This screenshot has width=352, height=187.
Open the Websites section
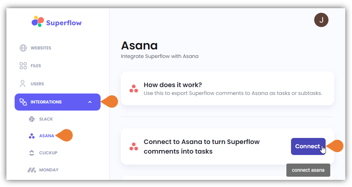(41, 48)
